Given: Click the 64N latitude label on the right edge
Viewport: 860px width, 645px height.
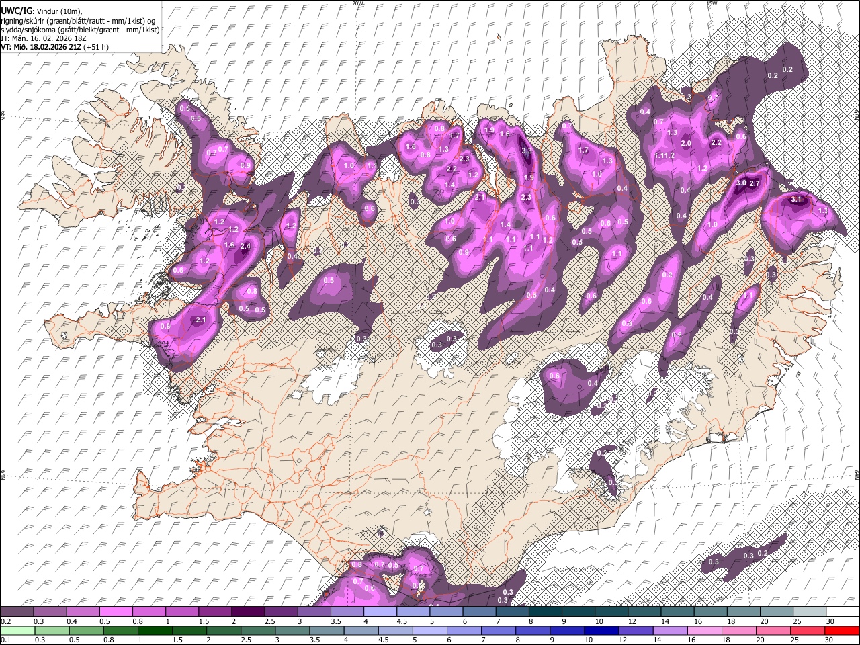Looking at the screenshot, I should point(857,474).
